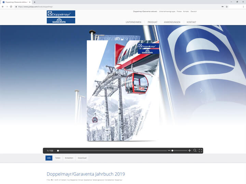Select the Info tab below the viewer
Screen dimensions: 246x184
coord(49,158)
